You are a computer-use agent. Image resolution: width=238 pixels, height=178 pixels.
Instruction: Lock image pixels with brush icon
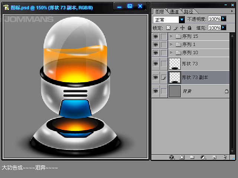tap(175, 28)
